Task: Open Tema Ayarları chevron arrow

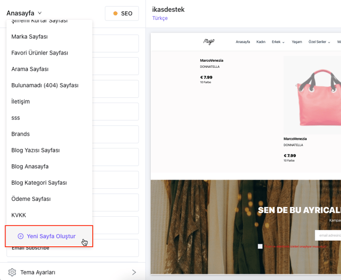Action: [134, 272]
